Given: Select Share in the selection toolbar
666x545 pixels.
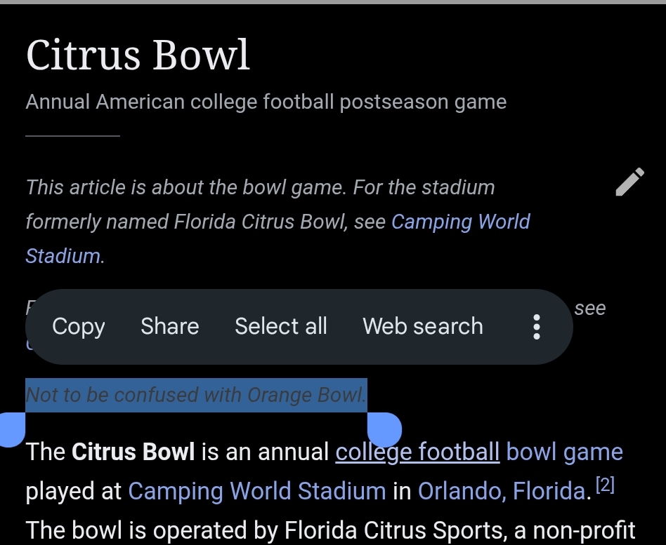Looking at the screenshot, I should (169, 327).
